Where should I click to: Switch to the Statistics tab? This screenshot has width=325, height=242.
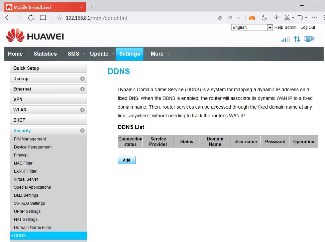(45, 54)
